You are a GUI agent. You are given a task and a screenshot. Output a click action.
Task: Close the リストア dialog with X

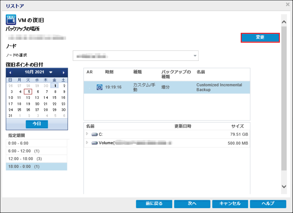287,5
